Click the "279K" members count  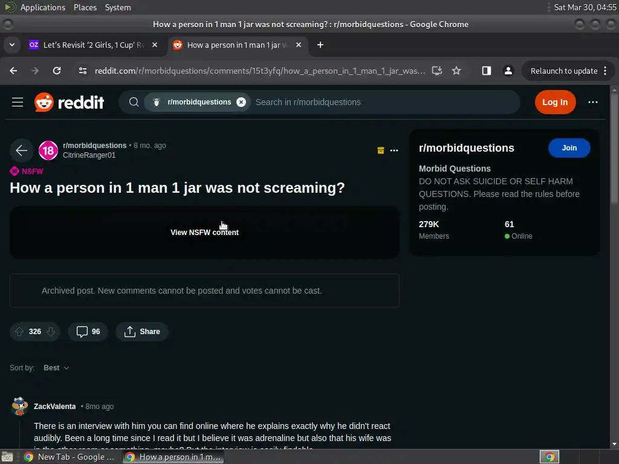429,225
